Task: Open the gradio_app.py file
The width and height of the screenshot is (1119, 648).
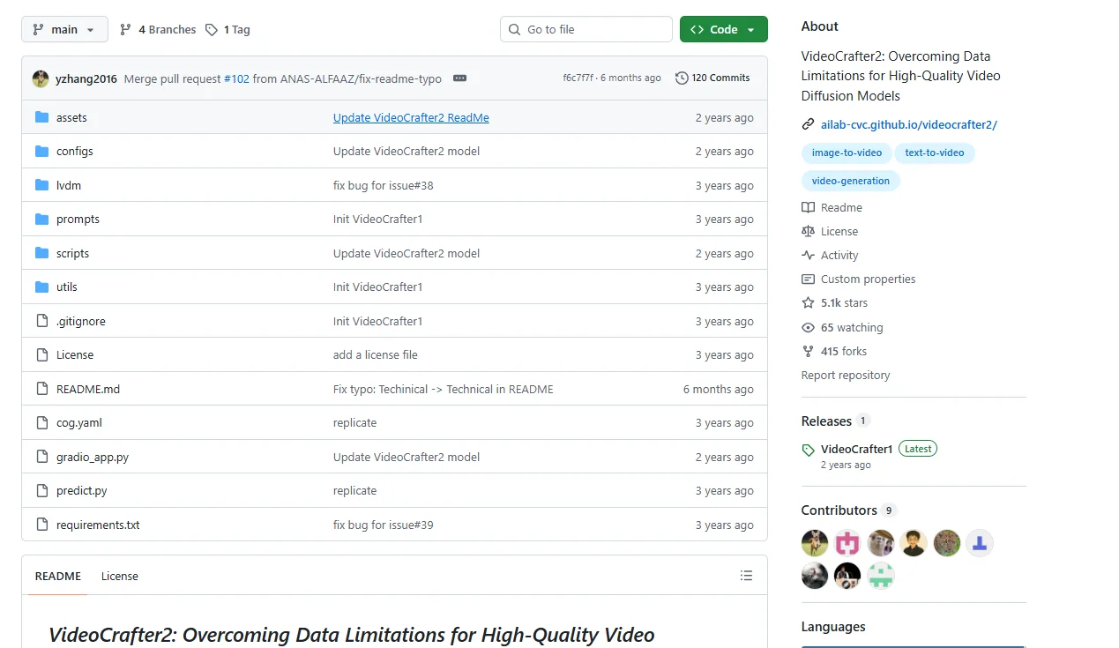Action: (93, 457)
